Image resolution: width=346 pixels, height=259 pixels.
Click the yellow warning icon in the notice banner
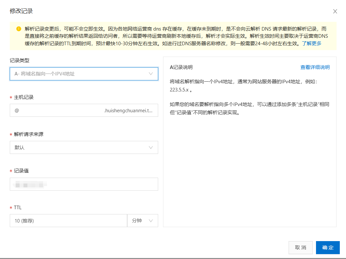19,29
